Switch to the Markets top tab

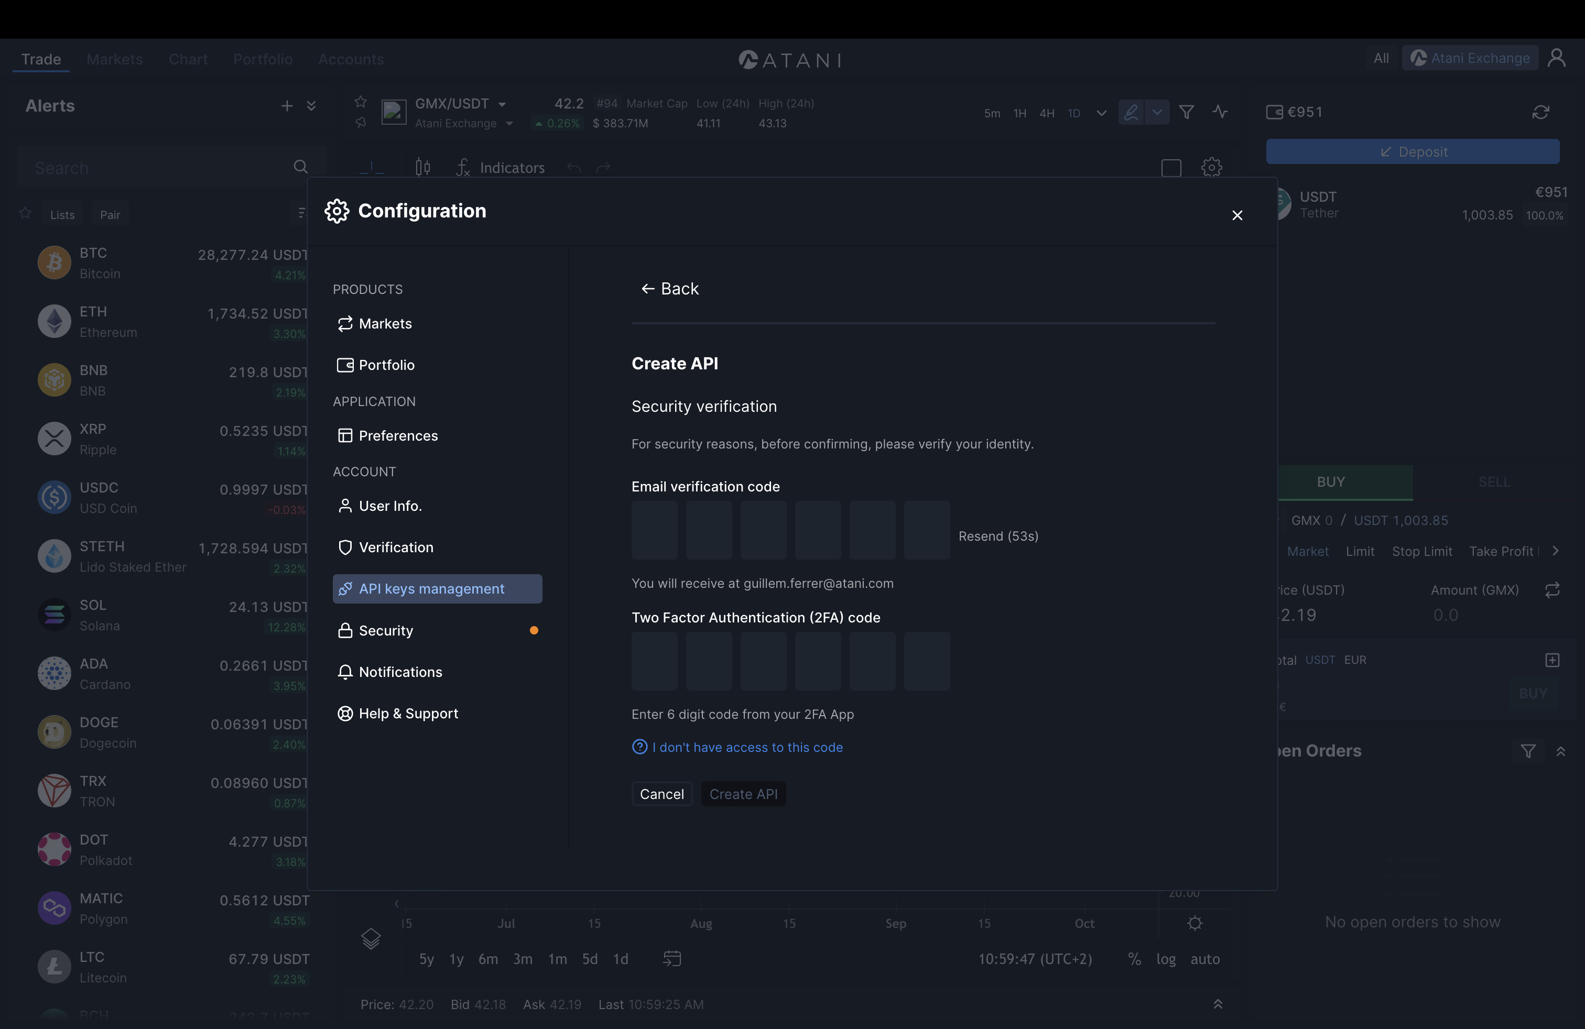tap(115, 59)
